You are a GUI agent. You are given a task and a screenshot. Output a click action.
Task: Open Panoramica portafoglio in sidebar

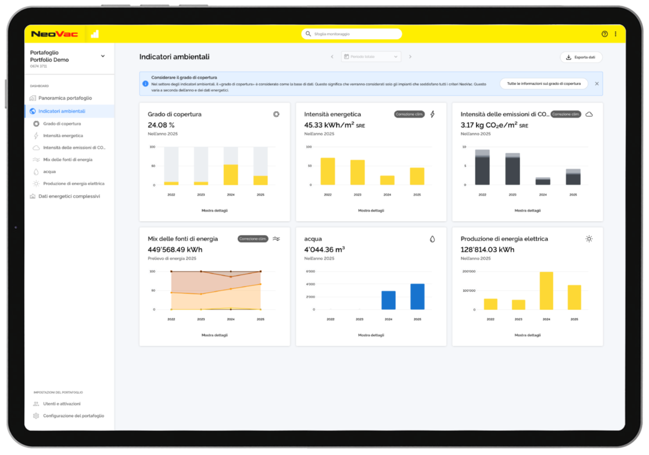(x=65, y=98)
